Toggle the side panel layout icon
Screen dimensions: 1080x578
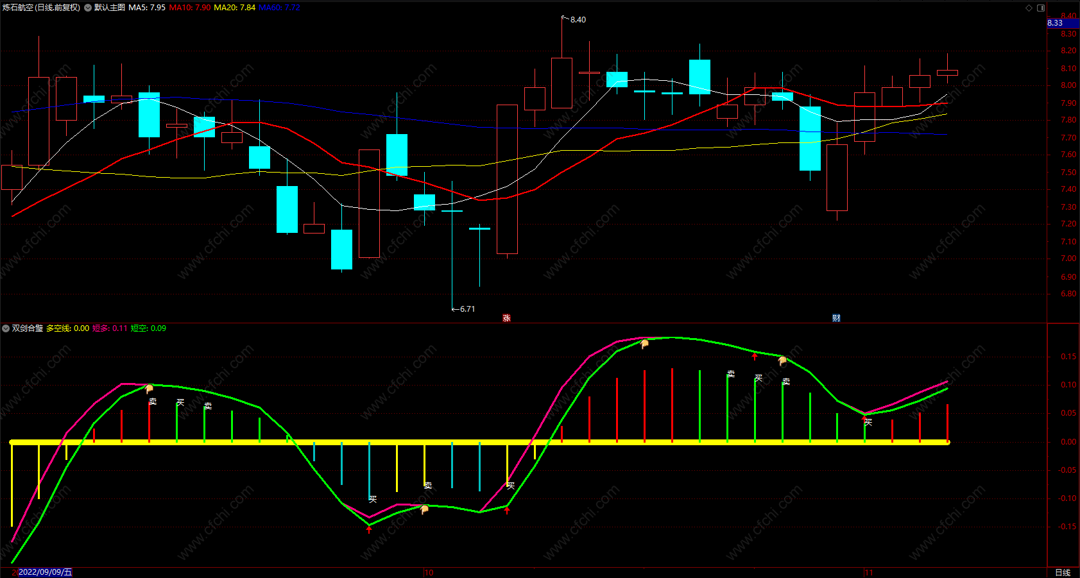(x=1041, y=8)
